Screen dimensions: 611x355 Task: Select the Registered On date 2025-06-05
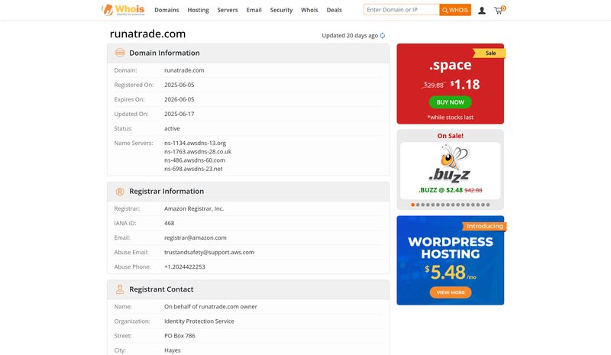pyautogui.click(x=179, y=85)
